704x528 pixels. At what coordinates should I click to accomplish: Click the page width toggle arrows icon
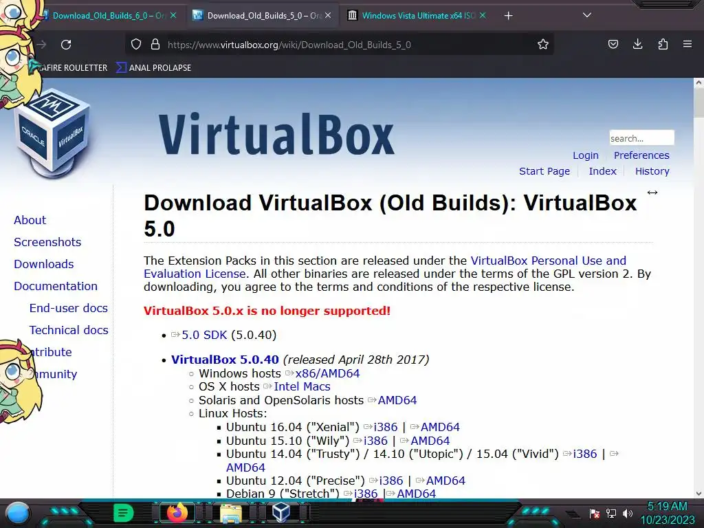click(652, 192)
